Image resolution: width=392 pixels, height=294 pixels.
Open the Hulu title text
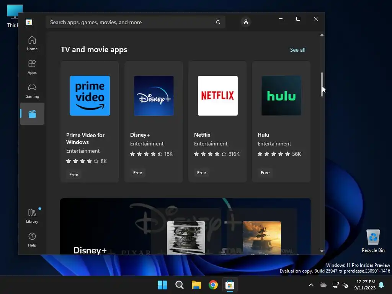263,135
